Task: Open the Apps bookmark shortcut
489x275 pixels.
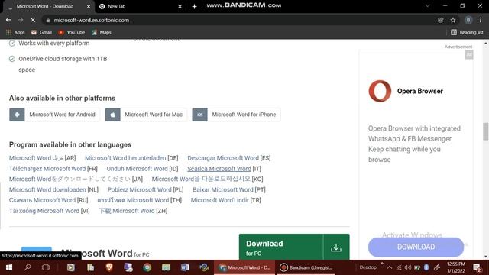Action: tap(15, 32)
